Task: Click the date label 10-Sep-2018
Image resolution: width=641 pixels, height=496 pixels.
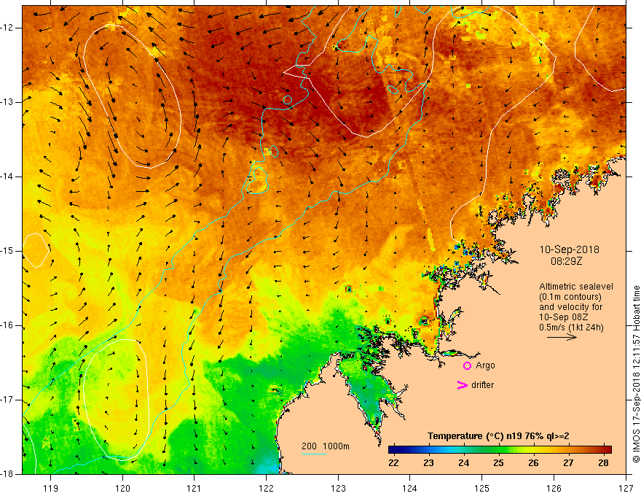Action: point(570,249)
